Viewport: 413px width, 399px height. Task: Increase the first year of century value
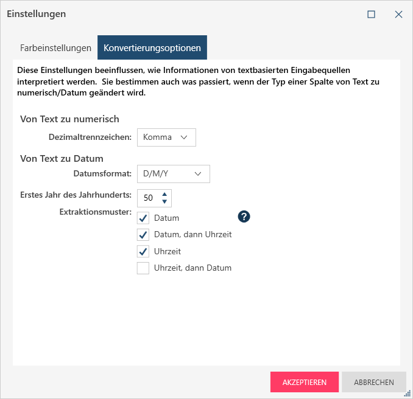pos(164,194)
